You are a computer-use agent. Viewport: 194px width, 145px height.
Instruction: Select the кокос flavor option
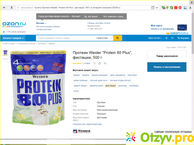(76, 91)
